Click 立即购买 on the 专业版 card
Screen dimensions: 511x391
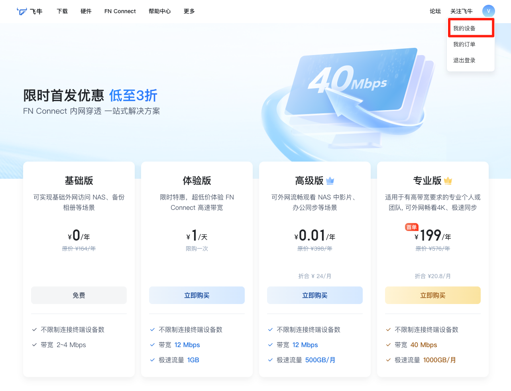433,295
